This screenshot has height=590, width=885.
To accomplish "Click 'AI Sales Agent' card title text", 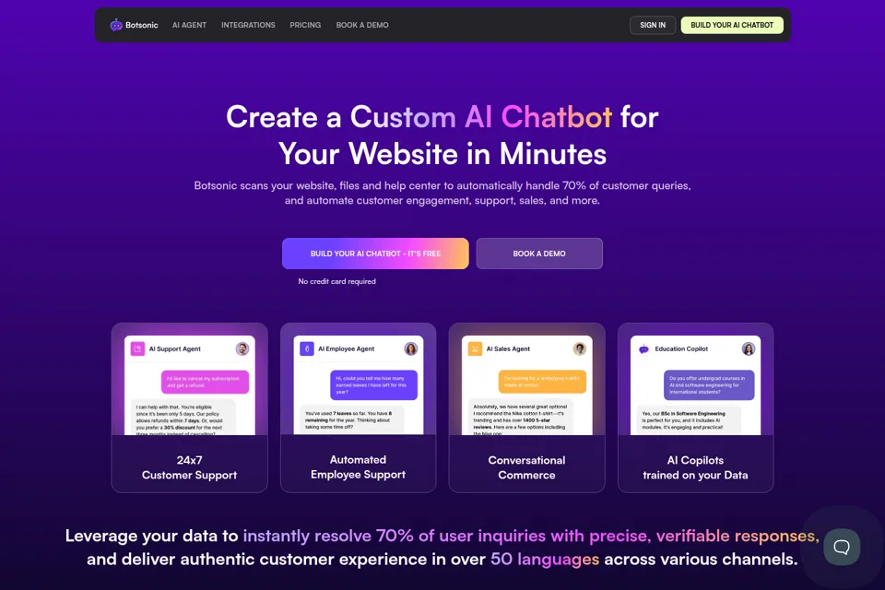I will [508, 348].
